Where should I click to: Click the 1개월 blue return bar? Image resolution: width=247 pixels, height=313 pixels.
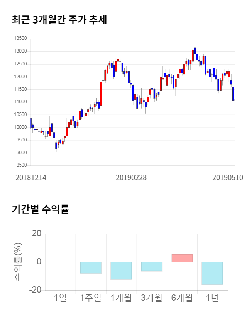coord(121,270)
